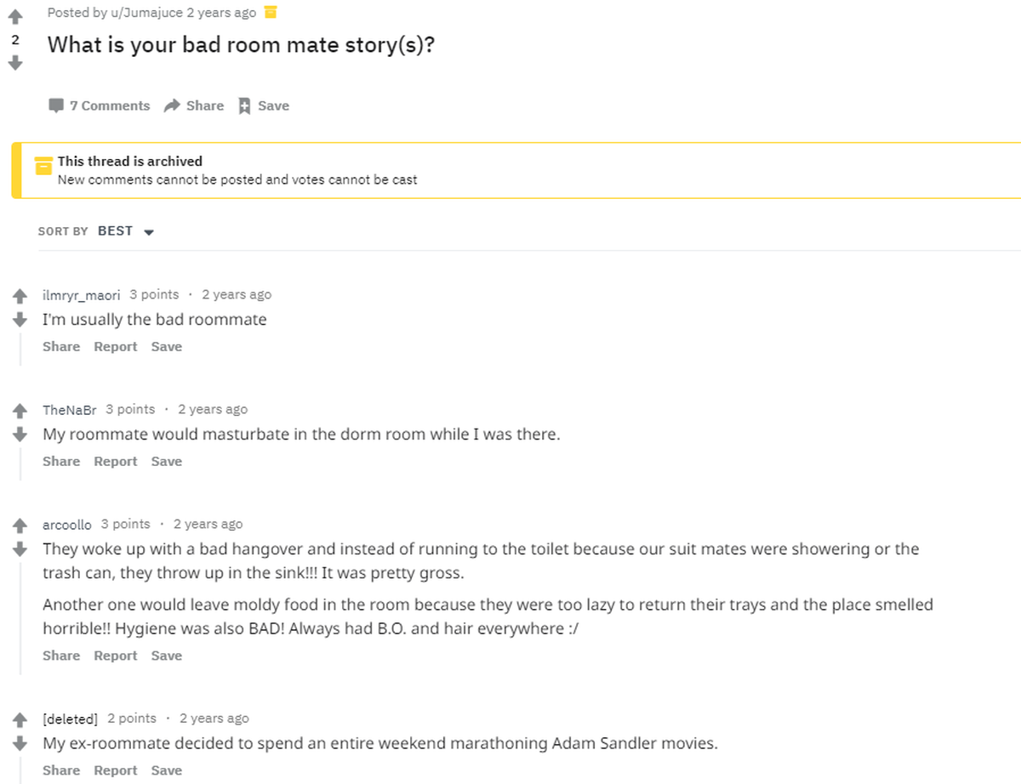This screenshot has height=784, width=1021.
Task: Save ilmryr_maori's comment
Action: coord(167,346)
